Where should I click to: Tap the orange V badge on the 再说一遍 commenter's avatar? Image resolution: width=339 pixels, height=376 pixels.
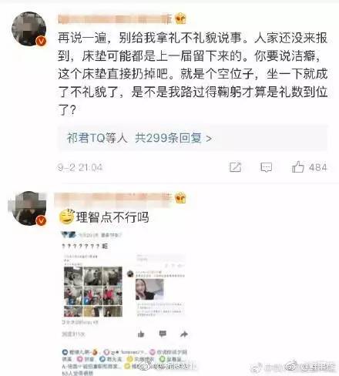pos(42,41)
